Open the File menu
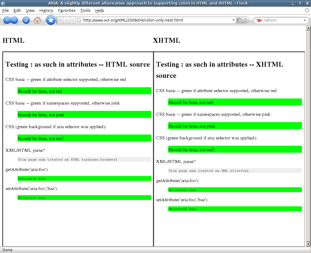 5,11
